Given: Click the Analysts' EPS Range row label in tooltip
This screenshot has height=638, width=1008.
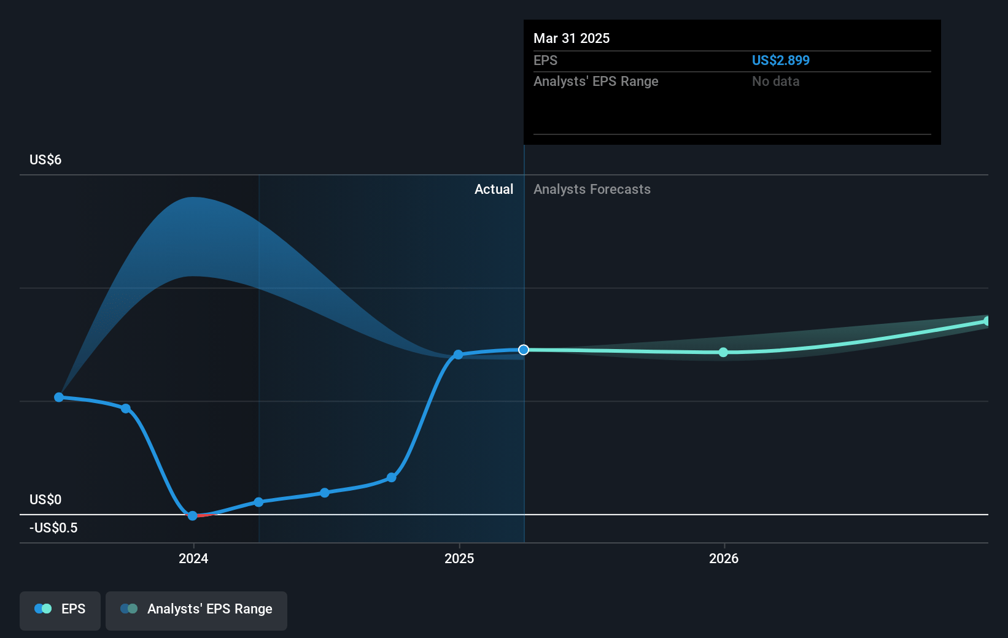Looking at the screenshot, I should click(595, 82).
